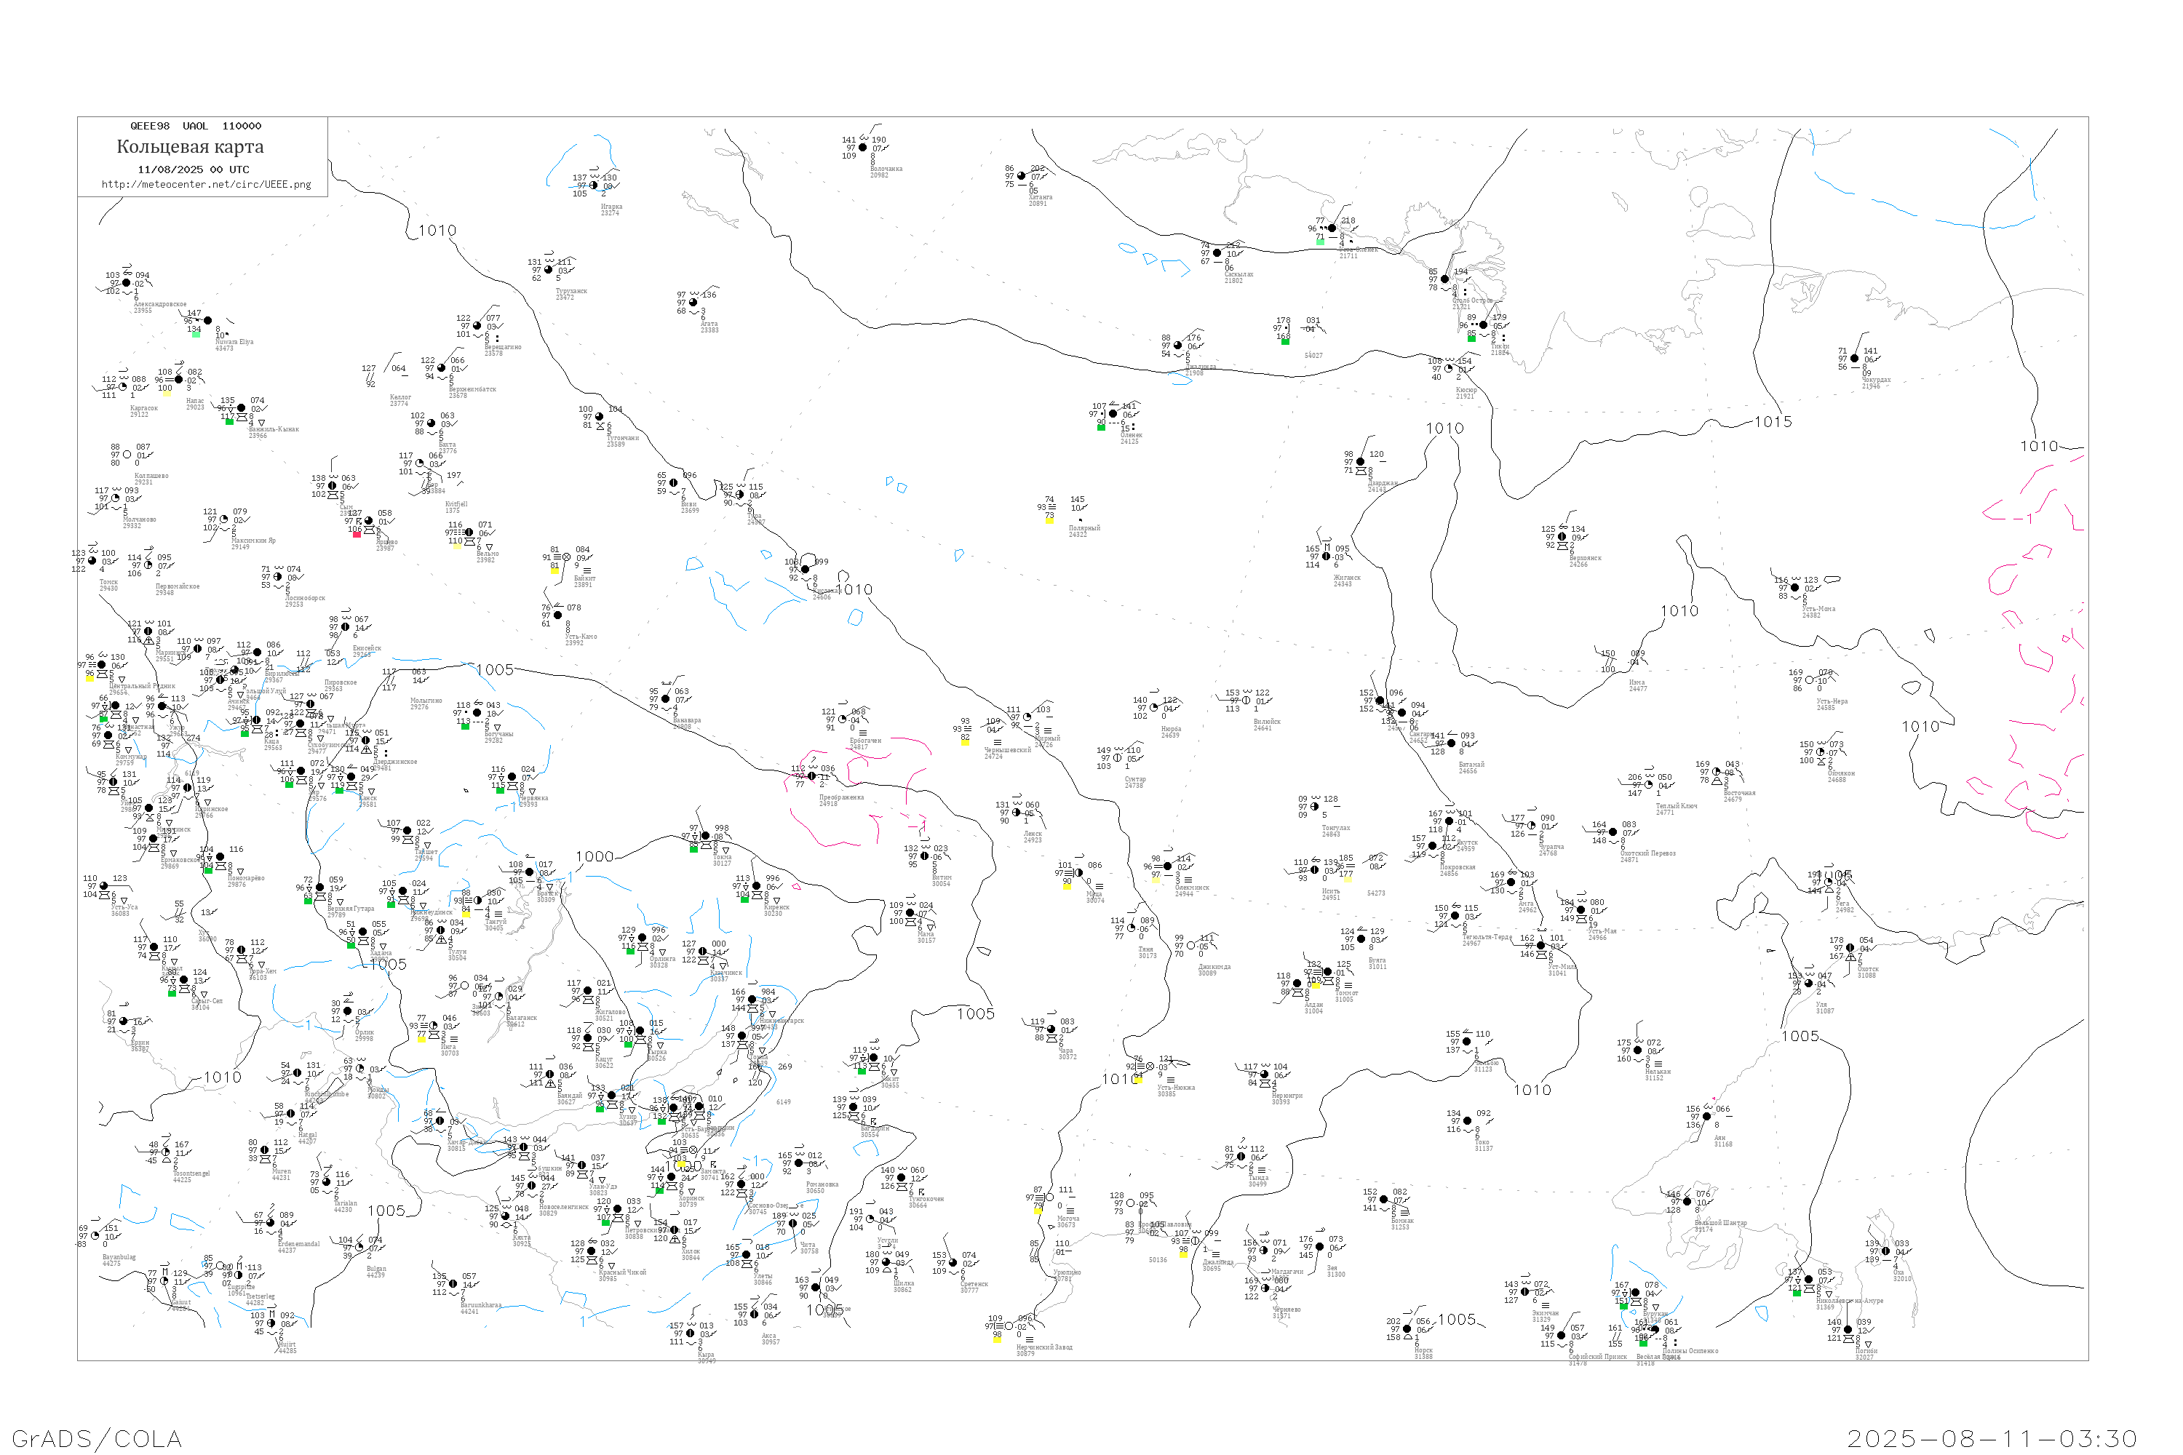
Task: Click the Игарка 23274 station circle symbol
Action: [x=594, y=186]
